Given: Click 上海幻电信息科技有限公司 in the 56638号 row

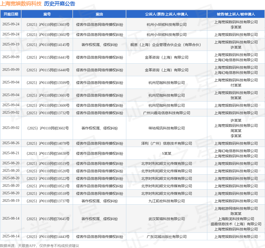Looking at the screenshot, I should (x=236, y=151).
